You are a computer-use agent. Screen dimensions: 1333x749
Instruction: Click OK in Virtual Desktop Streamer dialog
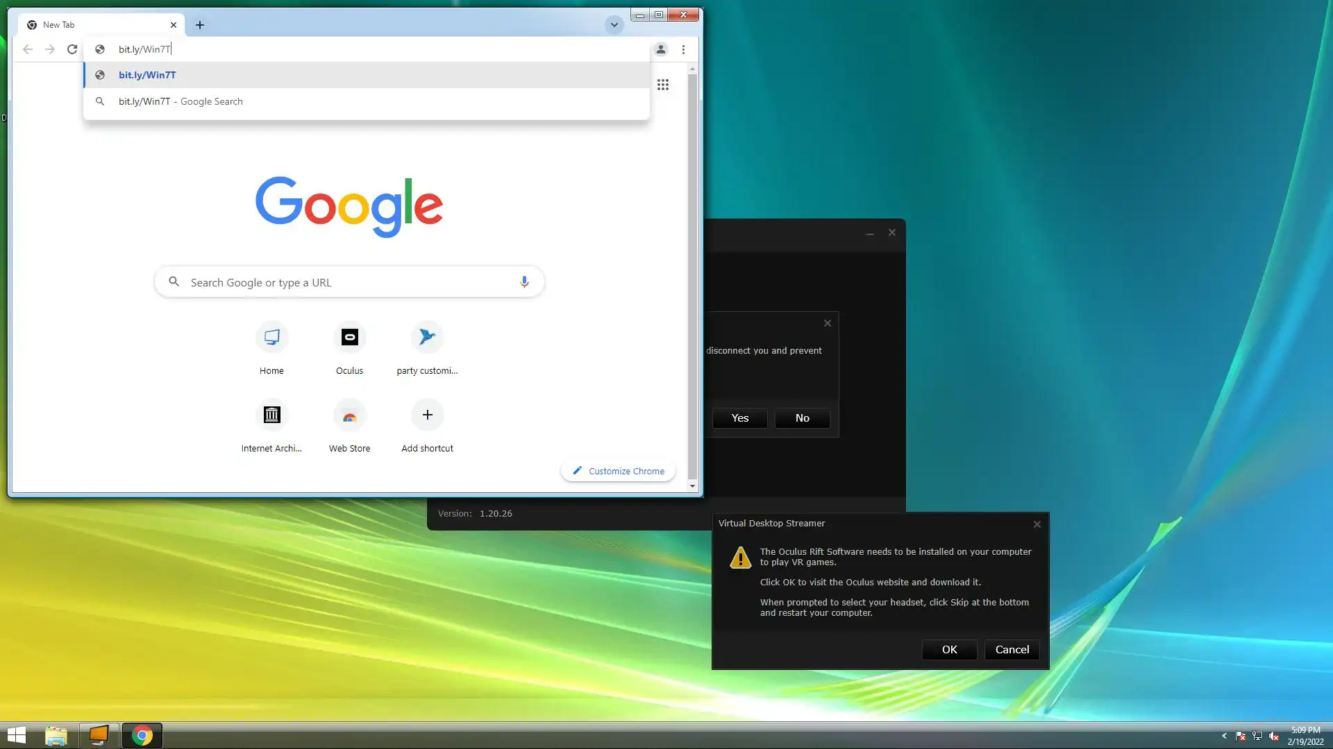pos(949,650)
